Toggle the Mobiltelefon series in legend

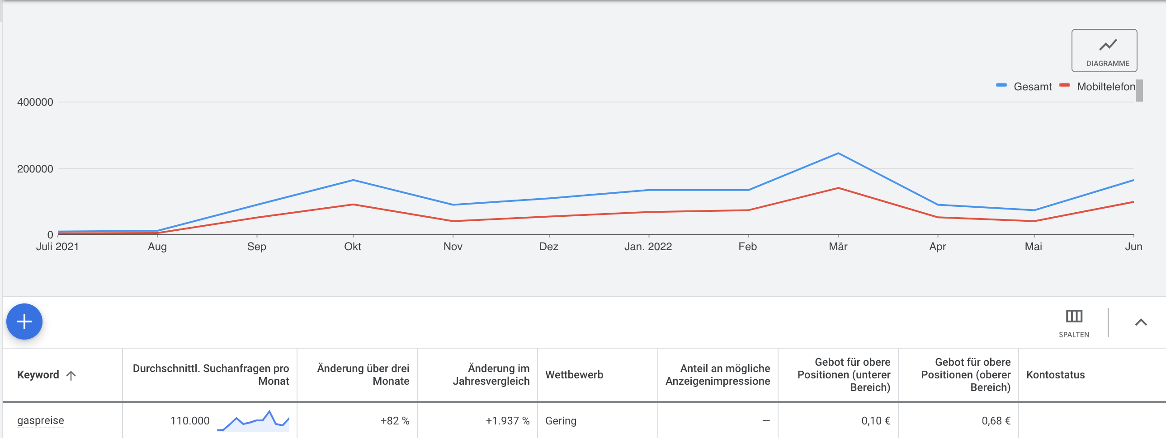coord(1097,86)
